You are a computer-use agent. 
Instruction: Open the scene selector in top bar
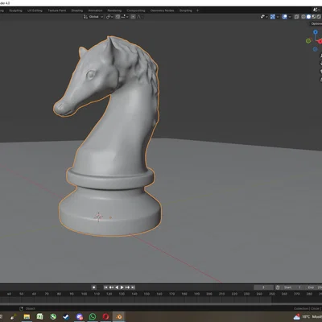click(x=316, y=10)
